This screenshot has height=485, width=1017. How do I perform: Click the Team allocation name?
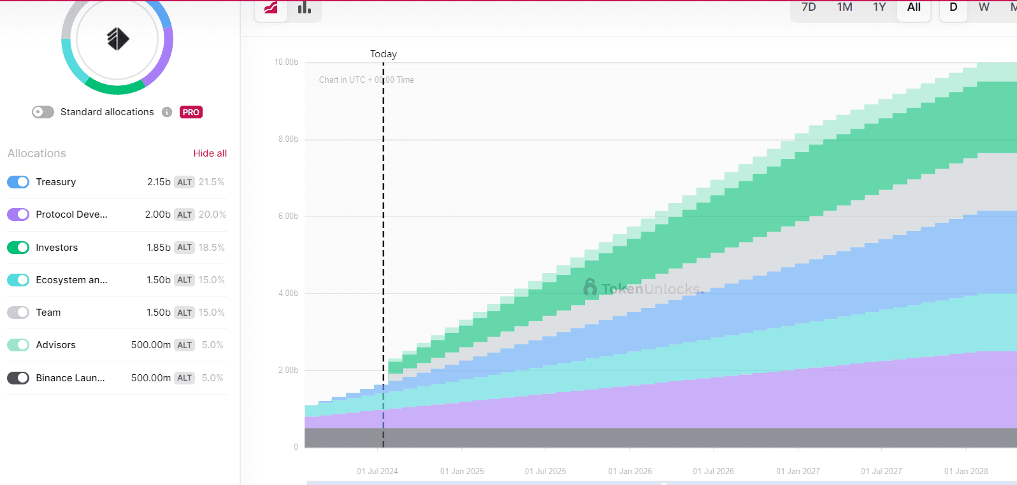48,313
